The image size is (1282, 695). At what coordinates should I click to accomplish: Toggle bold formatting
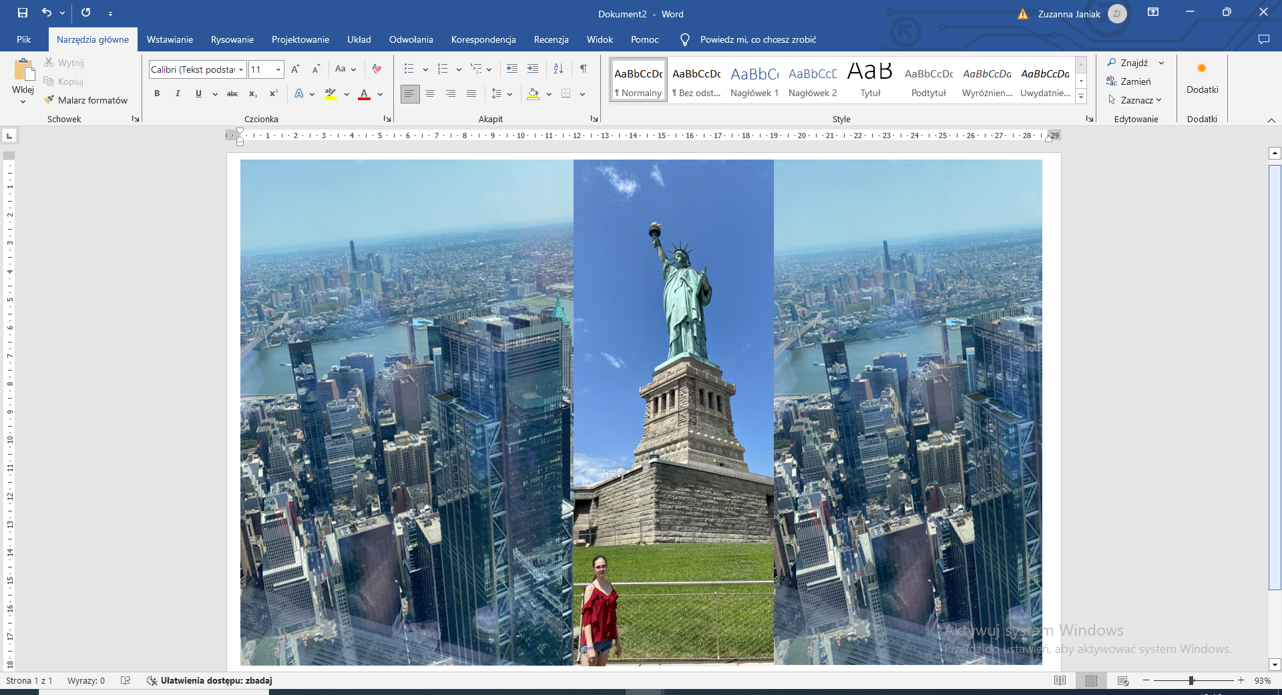tap(157, 94)
